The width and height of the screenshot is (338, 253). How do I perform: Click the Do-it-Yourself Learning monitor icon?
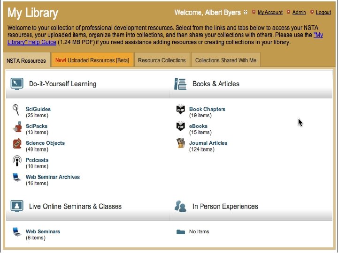[17, 84]
